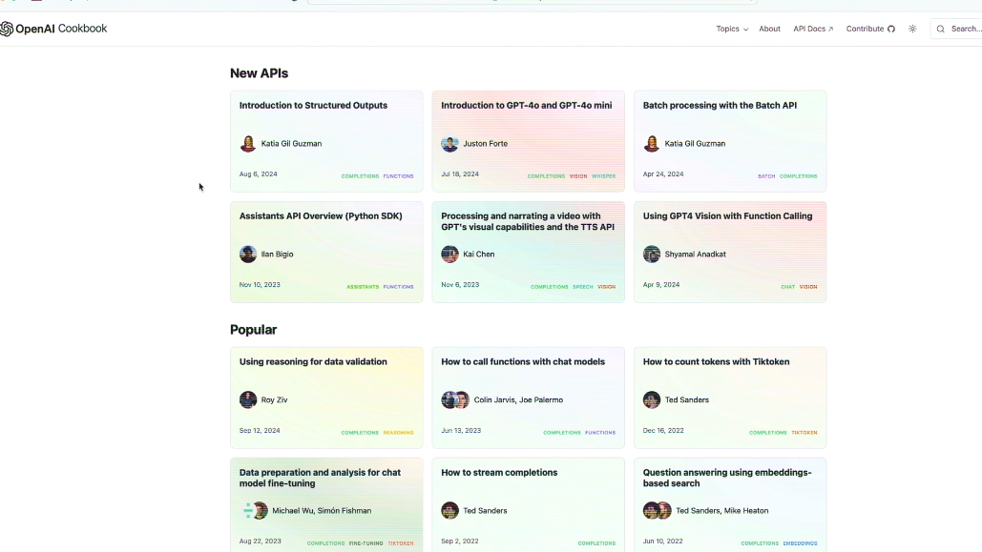Screen dimensions: 982x552
Task: Click the date Sep 12, 2024
Action: pos(260,431)
